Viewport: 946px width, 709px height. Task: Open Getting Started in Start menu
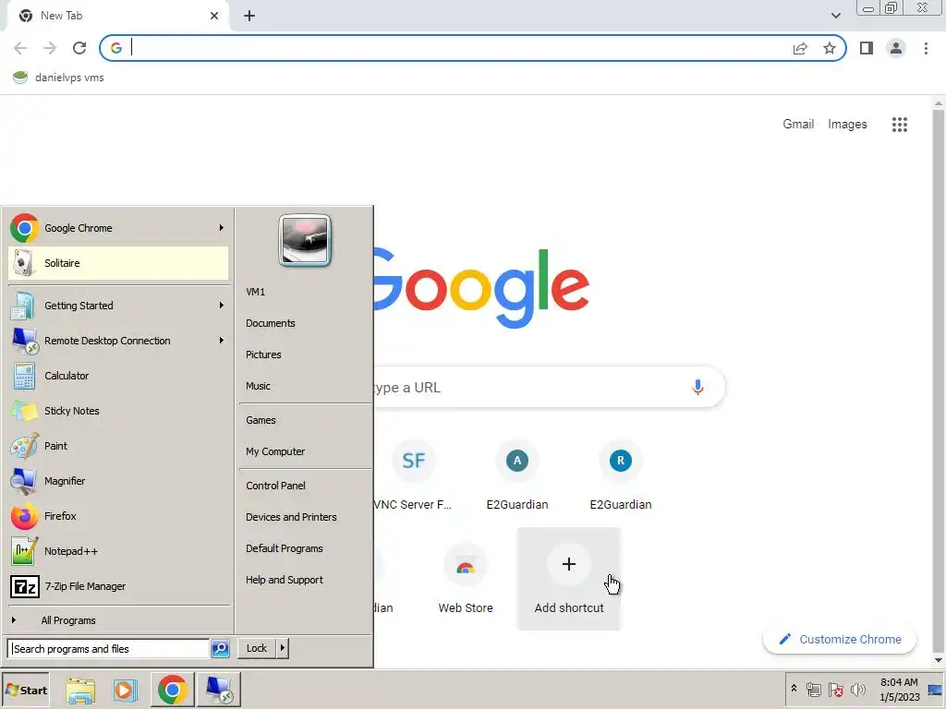(x=118, y=306)
